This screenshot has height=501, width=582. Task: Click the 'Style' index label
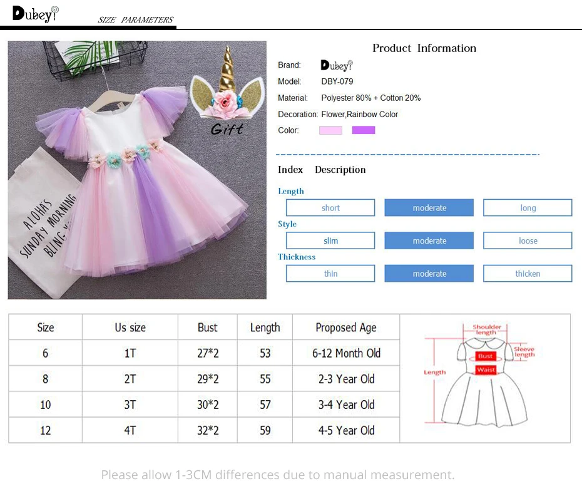click(287, 224)
